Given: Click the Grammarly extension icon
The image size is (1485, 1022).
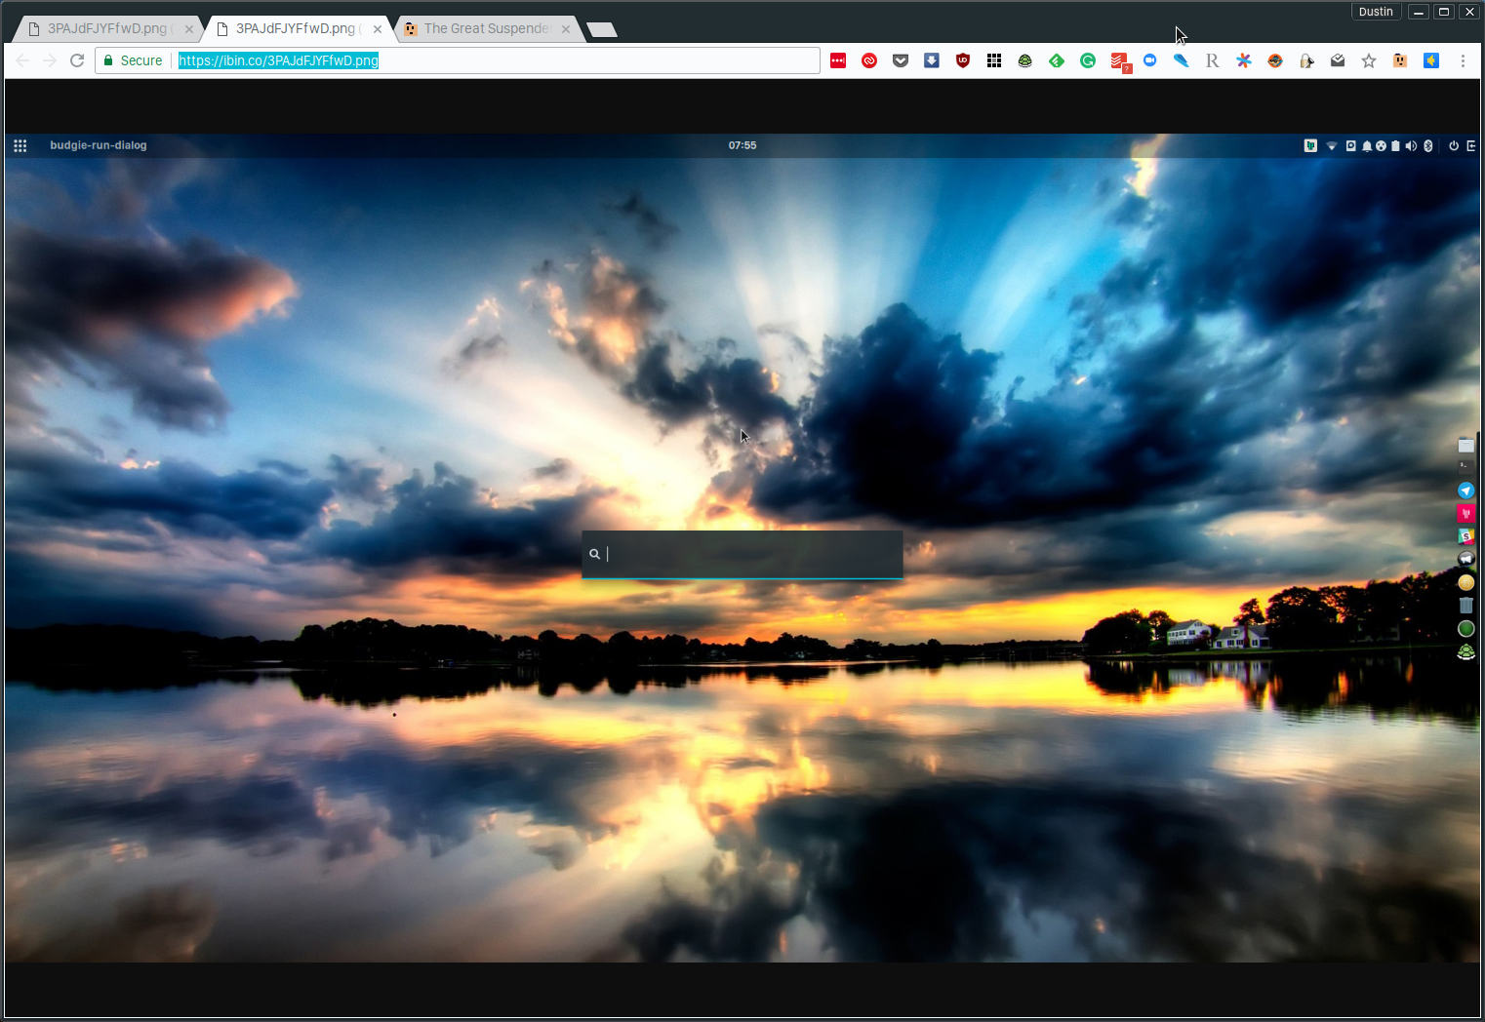Looking at the screenshot, I should coord(1088,60).
